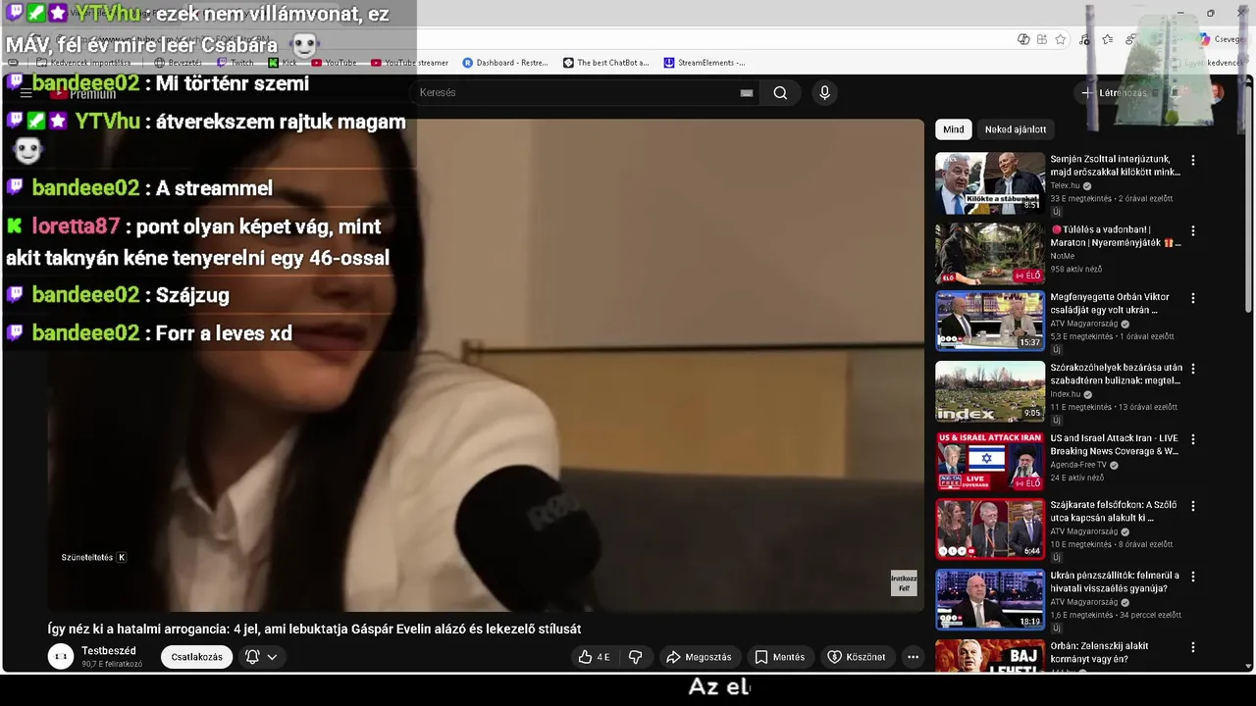Open options menu for Túlélés a vadonban

1193,231
